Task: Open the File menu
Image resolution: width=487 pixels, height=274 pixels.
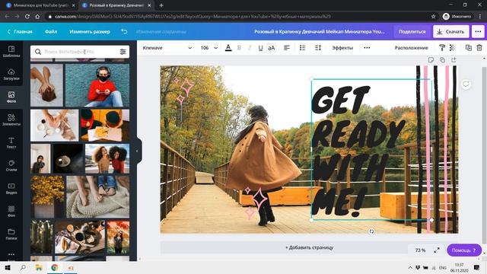Action: (51, 31)
